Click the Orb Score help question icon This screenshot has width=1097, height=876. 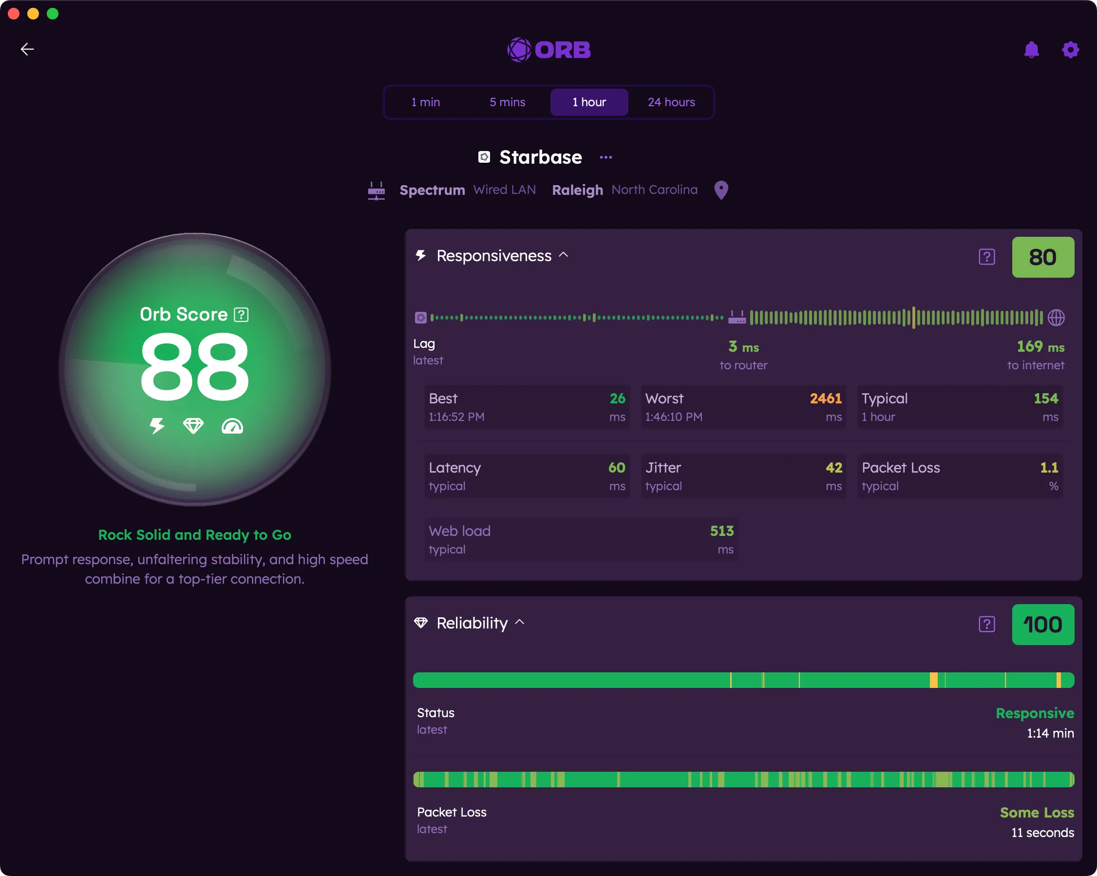coord(241,315)
